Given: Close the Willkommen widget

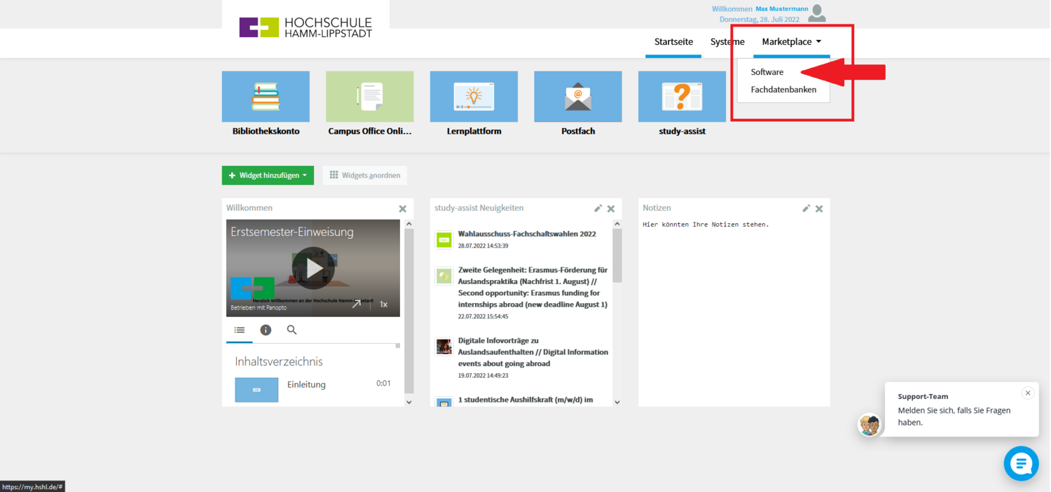Looking at the screenshot, I should (x=402, y=209).
